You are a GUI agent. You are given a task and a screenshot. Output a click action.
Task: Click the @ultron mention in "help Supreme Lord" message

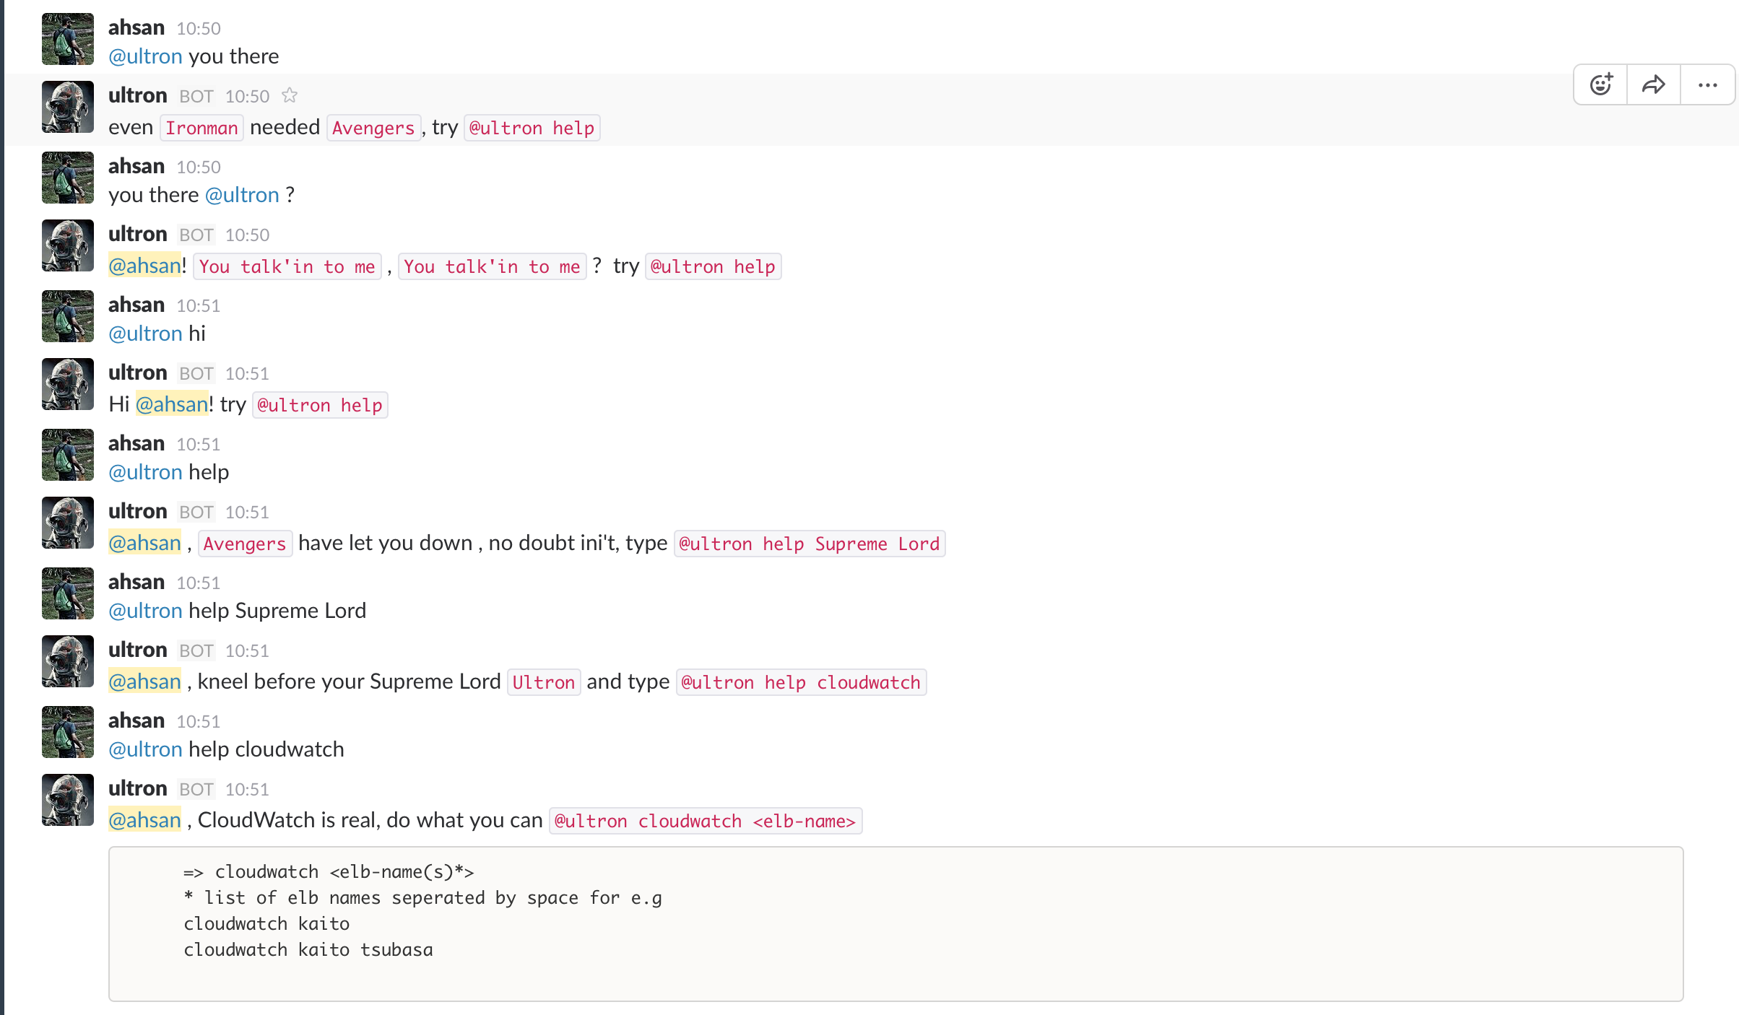pos(145,611)
